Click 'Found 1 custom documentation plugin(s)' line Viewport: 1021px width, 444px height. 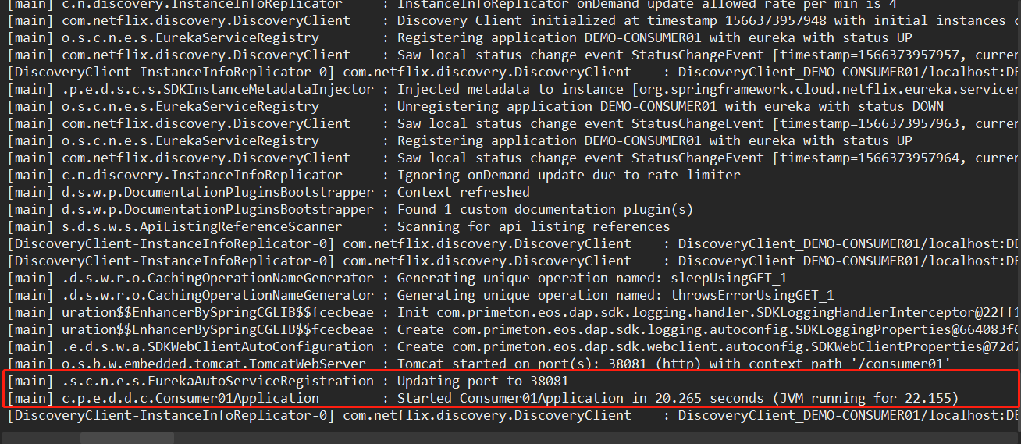click(545, 209)
